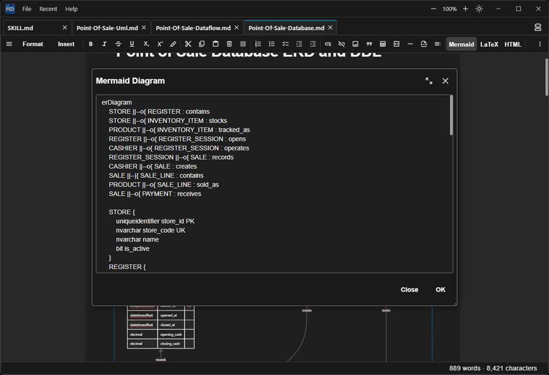Click the LaTeX toolbar button
This screenshot has height=375, width=549.
(489, 44)
